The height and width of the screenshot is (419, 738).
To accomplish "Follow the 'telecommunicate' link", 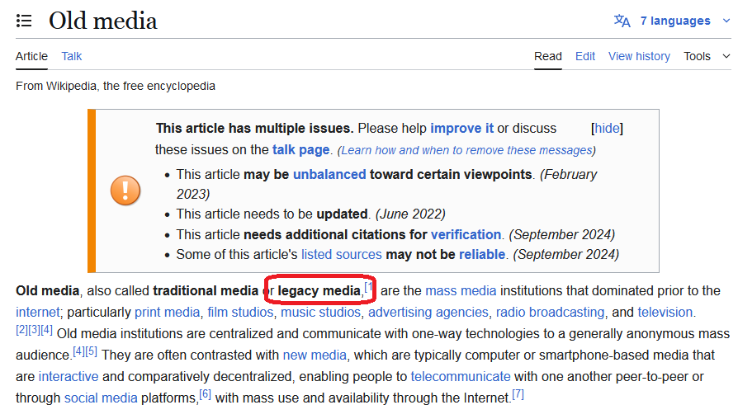I will pos(461,377).
